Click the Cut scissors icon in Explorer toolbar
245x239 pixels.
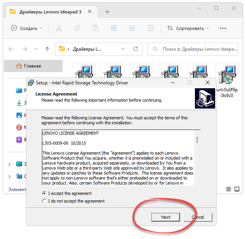59,28
